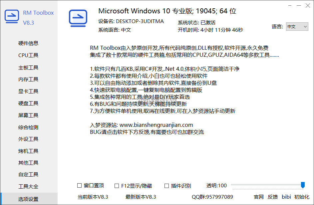Open the 反馈 feedback link
Viewport: 314px width, 205px height.
[x=273, y=197]
